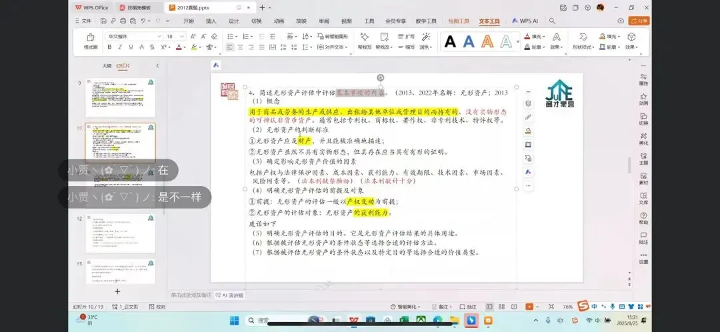Screen dimensions: 720x332
Task: Open the Design (设计) ribbon tab
Action: click(234, 21)
